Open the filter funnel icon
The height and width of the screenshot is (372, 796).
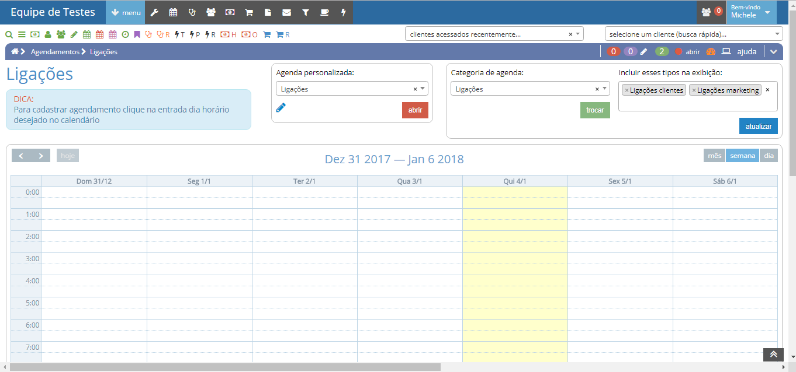(x=306, y=12)
